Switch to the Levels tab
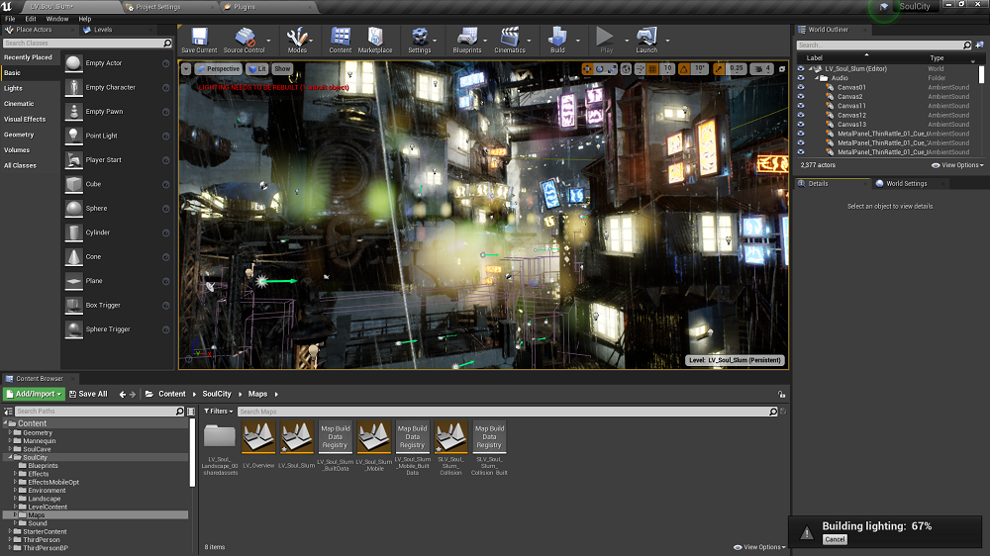Image resolution: width=990 pixels, height=556 pixels. [x=103, y=30]
